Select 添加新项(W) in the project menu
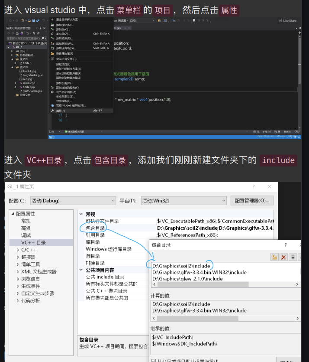Image resolution: width=309 pixels, height=362 pixels. coord(81,44)
